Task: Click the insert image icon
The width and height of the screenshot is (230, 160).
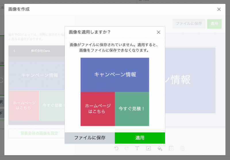Action: point(149,148)
